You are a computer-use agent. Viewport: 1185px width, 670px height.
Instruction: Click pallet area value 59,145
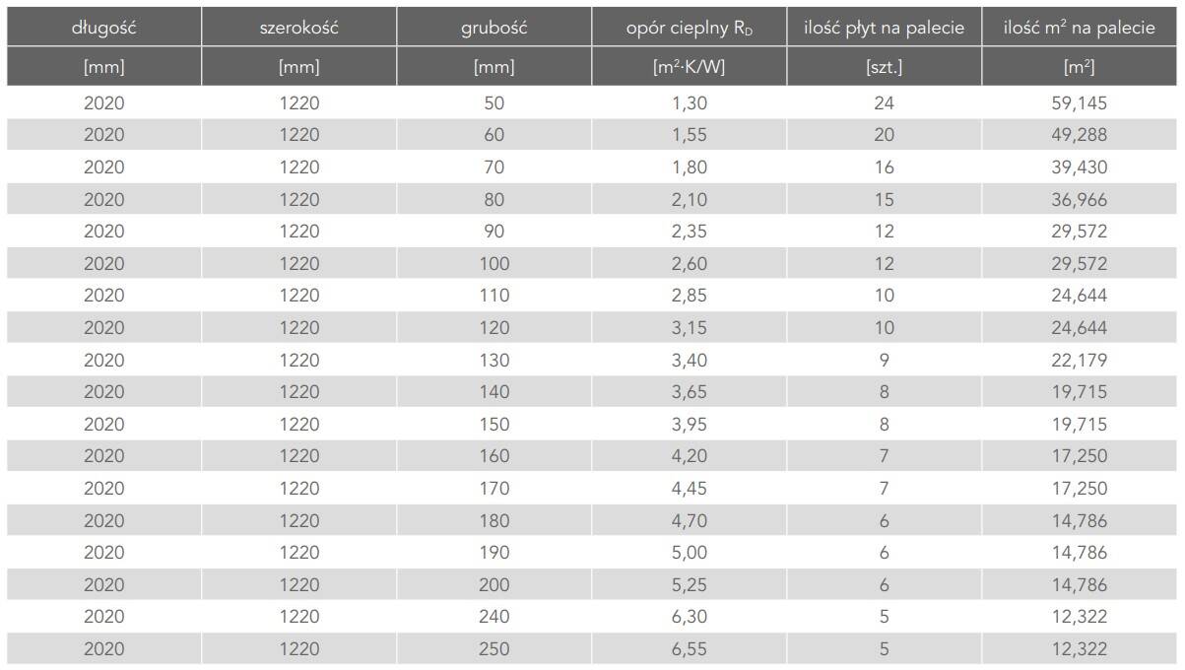(x=1079, y=102)
